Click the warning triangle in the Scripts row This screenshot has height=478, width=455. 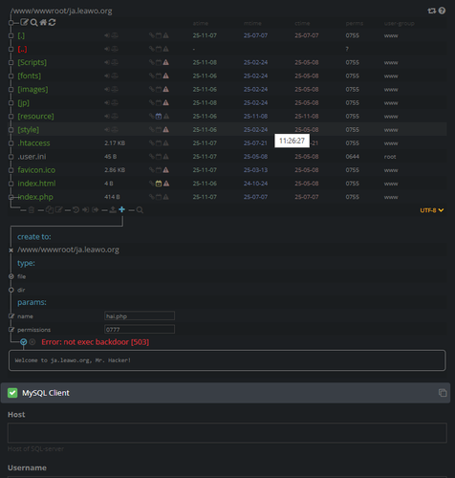point(166,62)
